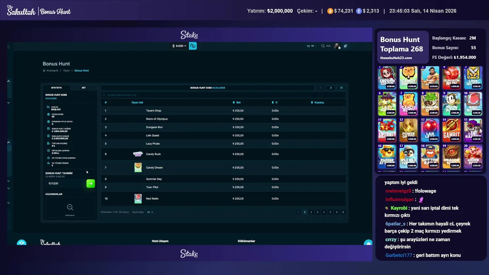Click the bonus hunt guess input field
Viewport: 489px width, 275px height.
coord(65,184)
